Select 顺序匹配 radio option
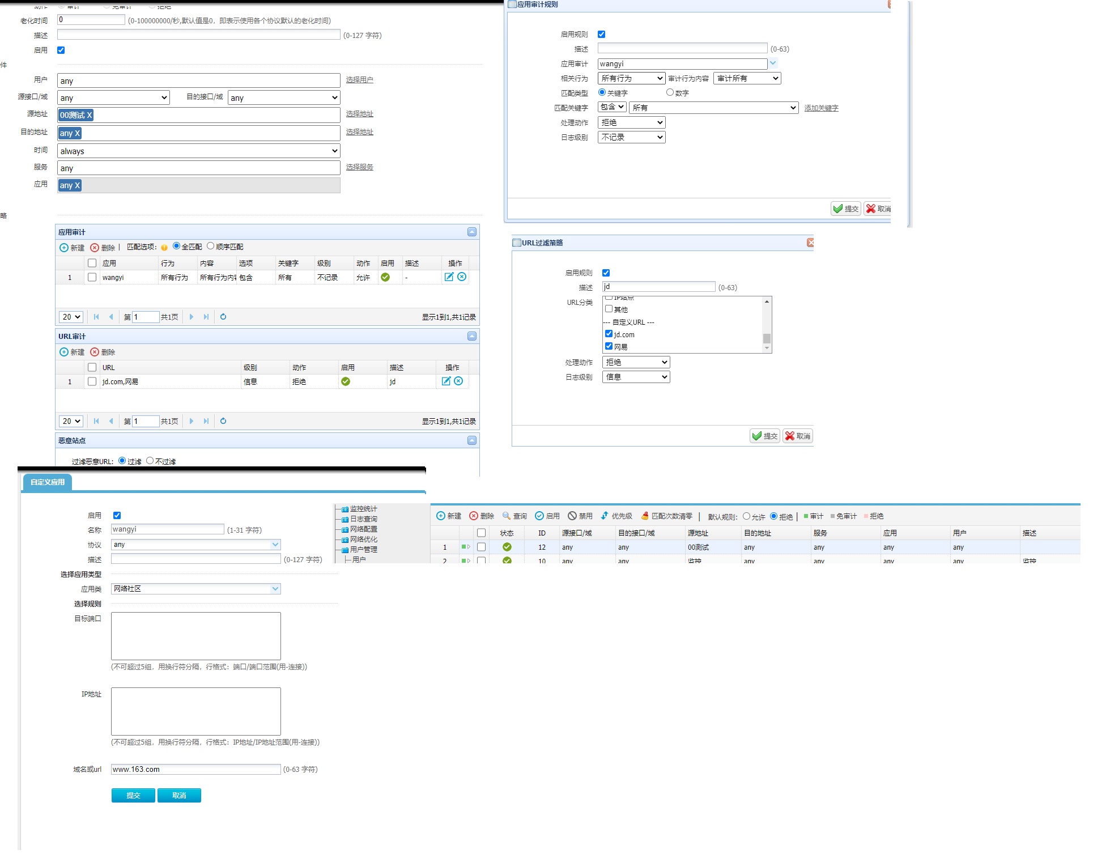The image size is (1093, 858). pyautogui.click(x=211, y=246)
